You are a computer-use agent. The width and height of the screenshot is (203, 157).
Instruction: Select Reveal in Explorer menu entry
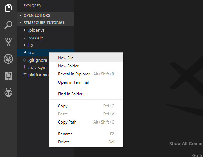(x=74, y=74)
